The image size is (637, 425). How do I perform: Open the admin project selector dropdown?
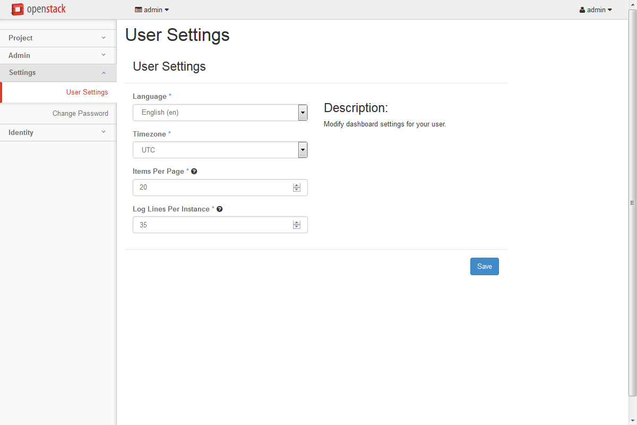[x=152, y=10]
